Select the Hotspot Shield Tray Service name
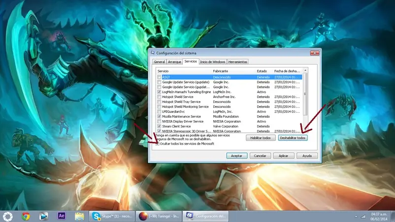Screen dimensions: 395x222 (x=181, y=102)
